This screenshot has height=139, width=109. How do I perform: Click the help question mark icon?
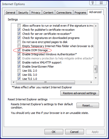pos(93,3)
